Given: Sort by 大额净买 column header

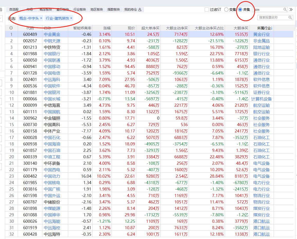Looking at the screenshot, I should point(241,28).
